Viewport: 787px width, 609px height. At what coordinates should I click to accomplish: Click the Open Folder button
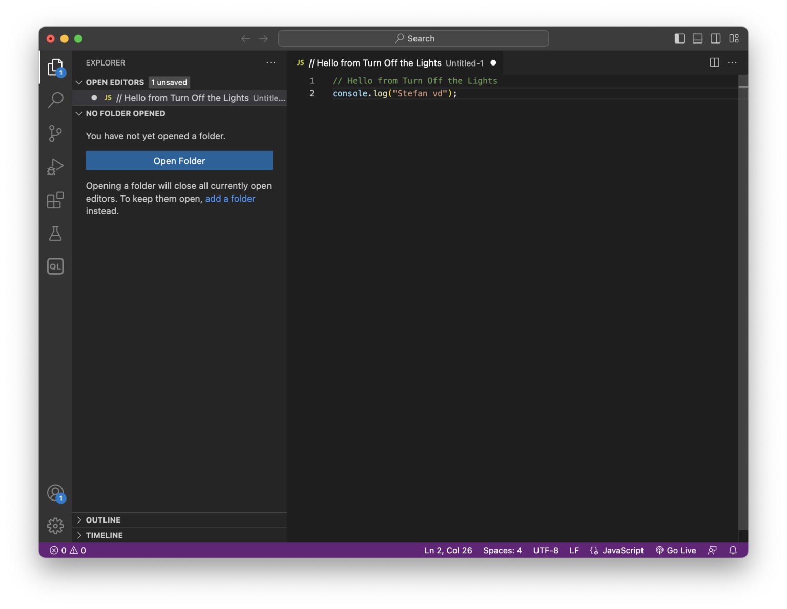tap(179, 161)
